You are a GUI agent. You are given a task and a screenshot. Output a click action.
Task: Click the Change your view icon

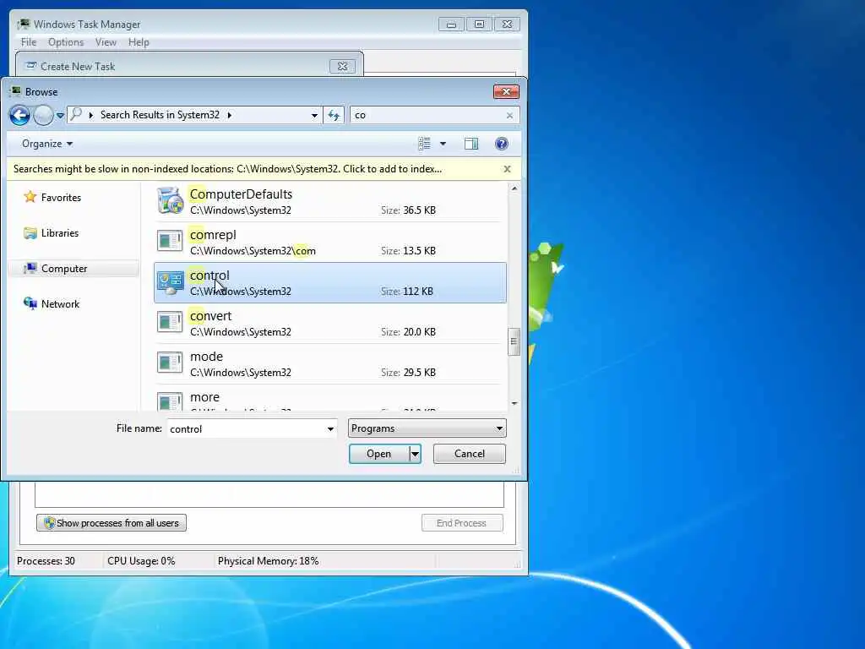tap(424, 144)
